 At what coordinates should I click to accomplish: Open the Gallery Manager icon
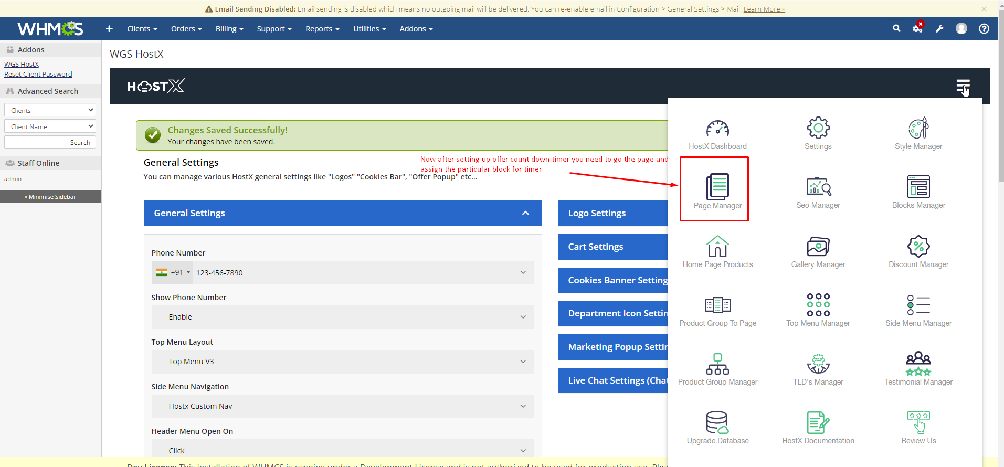(x=818, y=247)
